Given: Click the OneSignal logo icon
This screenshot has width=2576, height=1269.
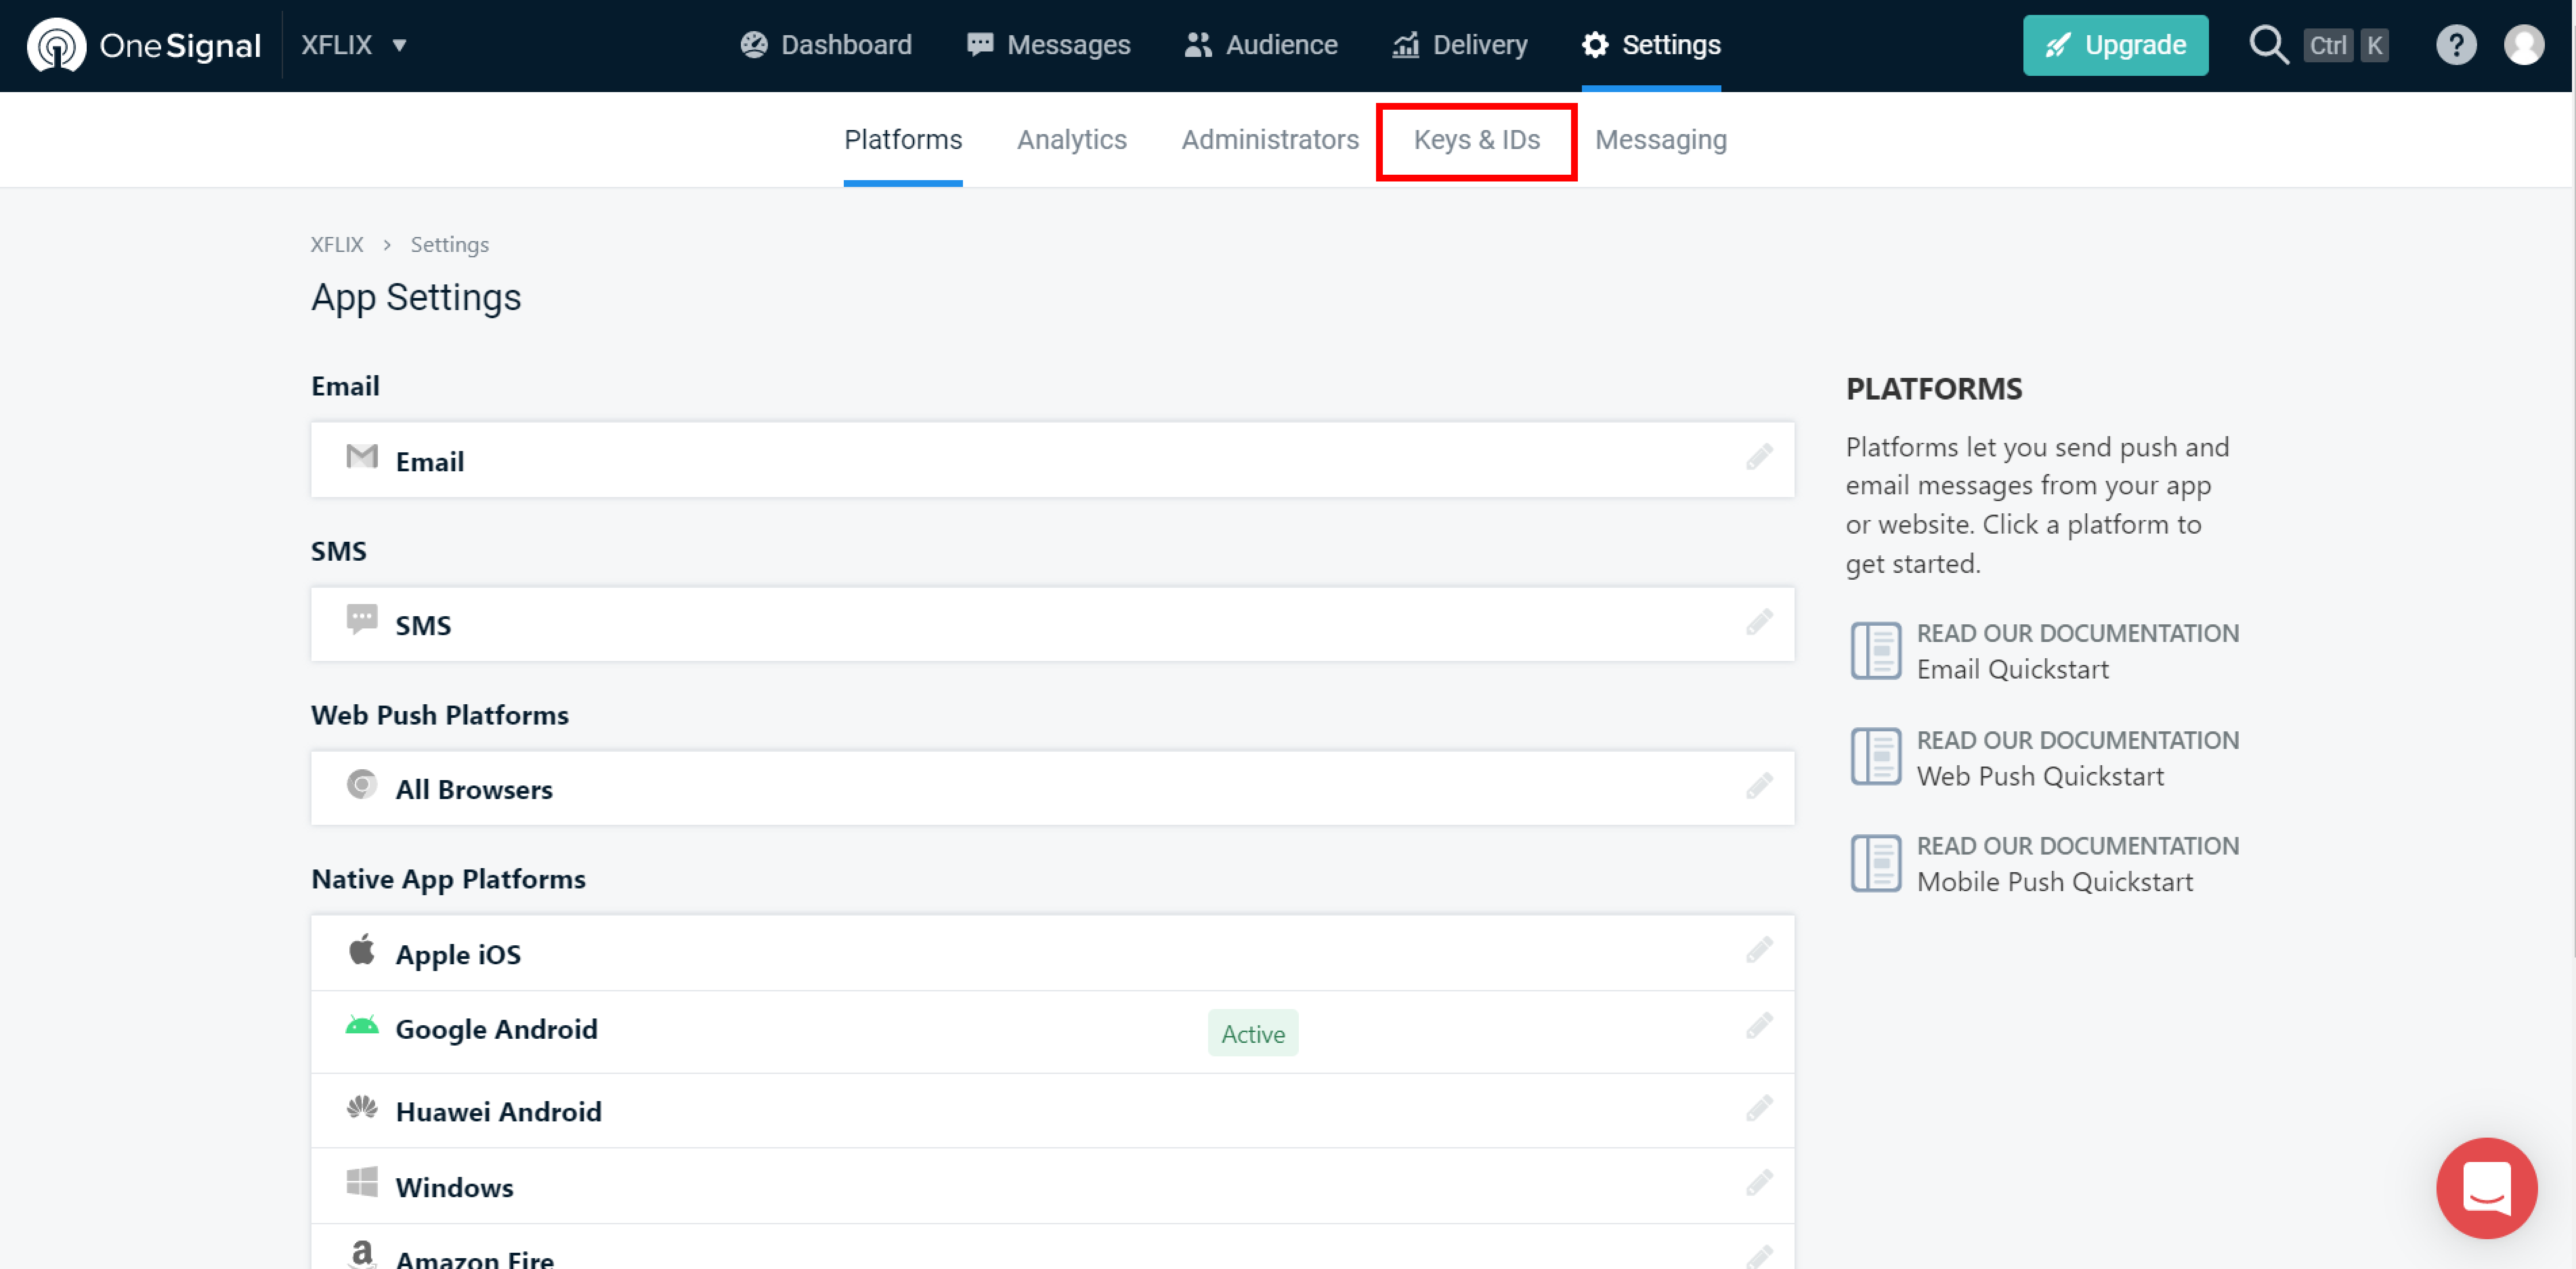Looking at the screenshot, I should click(56, 45).
